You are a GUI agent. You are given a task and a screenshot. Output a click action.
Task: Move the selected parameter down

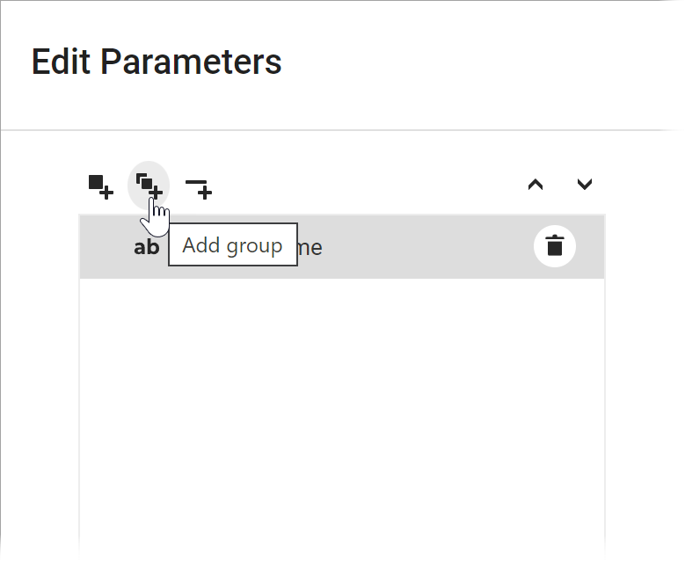click(x=585, y=185)
